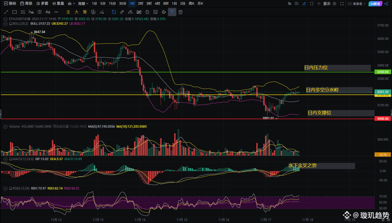The image size is (392, 223).
Task: Click the share icon at top right
Action: pos(386,3)
